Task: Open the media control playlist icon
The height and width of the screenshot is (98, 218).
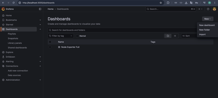Action: pyautogui.click(x=204, y=3)
